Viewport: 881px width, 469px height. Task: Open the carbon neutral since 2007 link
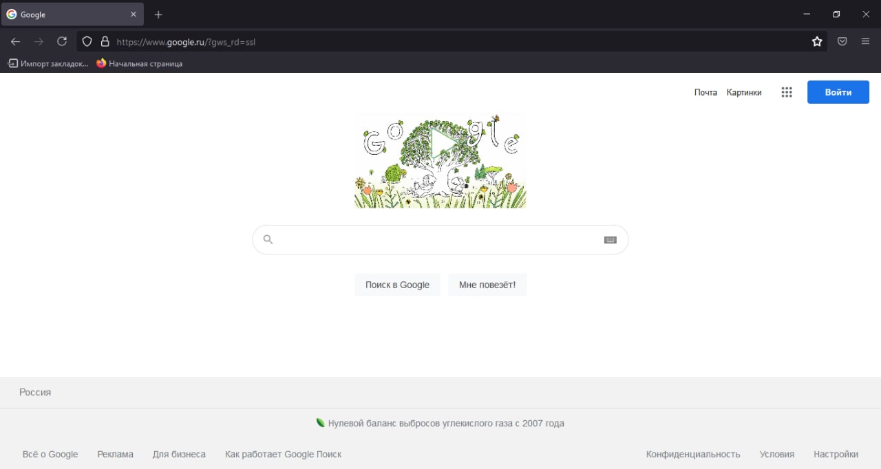point(440,423)
